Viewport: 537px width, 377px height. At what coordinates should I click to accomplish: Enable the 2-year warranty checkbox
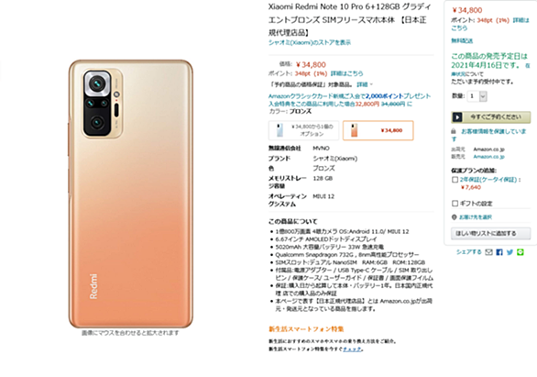(x=455, y=180)
